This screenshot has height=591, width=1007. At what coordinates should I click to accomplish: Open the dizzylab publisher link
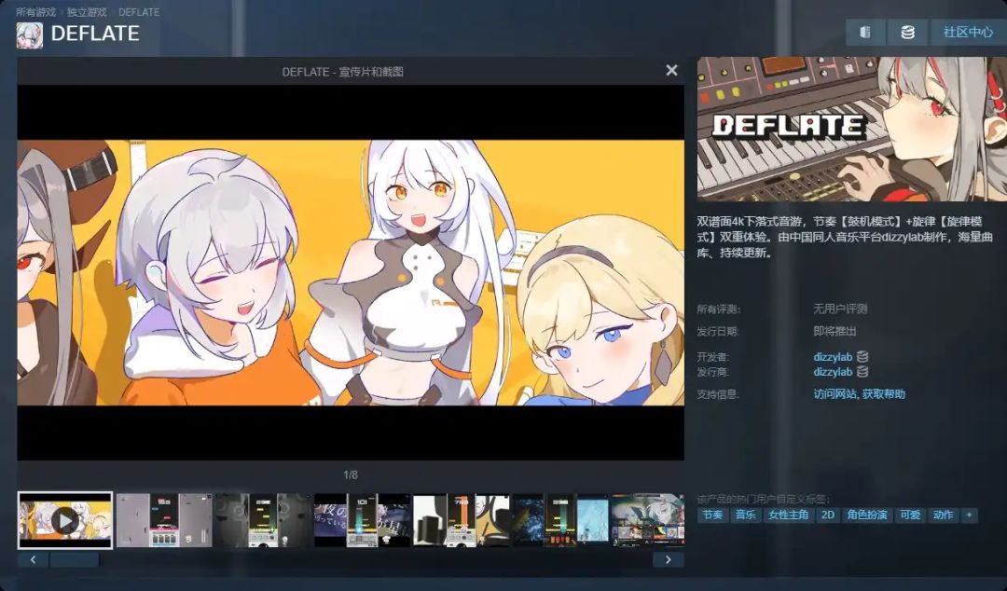833,372
